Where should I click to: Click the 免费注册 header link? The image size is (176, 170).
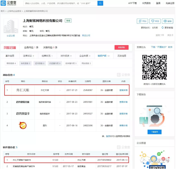coord(171,3)
